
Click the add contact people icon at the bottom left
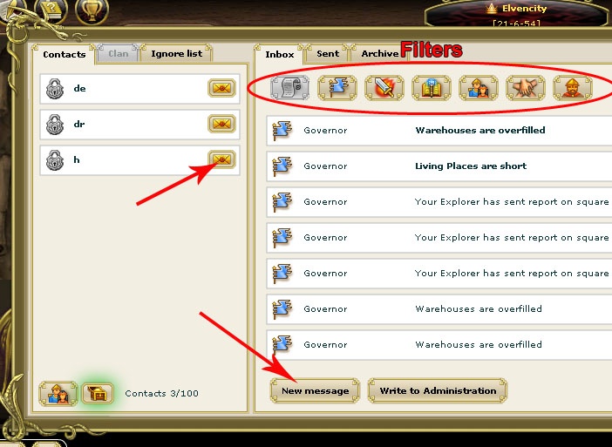[58, 394]
